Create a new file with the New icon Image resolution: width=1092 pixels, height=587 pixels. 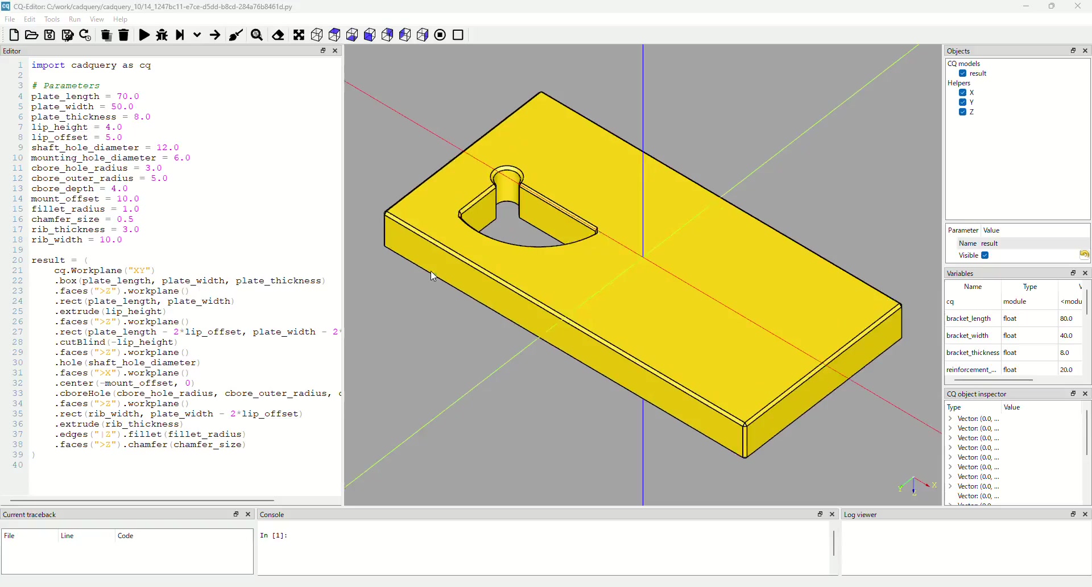coord(14,35)
